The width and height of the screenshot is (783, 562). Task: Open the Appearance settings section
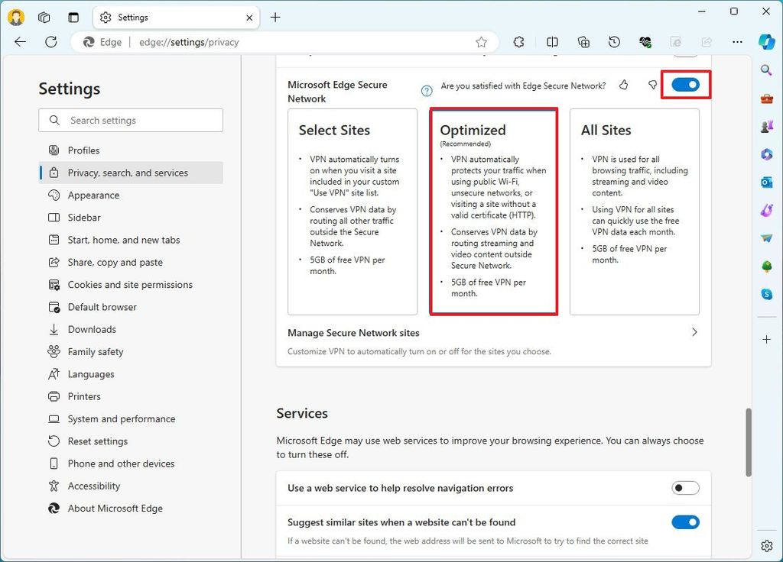pos(93,195)
